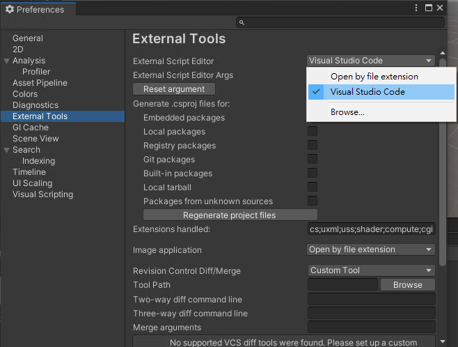The height and width of the screenshot is (347, 458).
Task: Choose Open by file extension in menu
Action: tap(381, 77)
